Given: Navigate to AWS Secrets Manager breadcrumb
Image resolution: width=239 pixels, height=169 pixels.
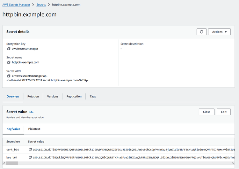Looking at the screenshot, I should [16, 5].
